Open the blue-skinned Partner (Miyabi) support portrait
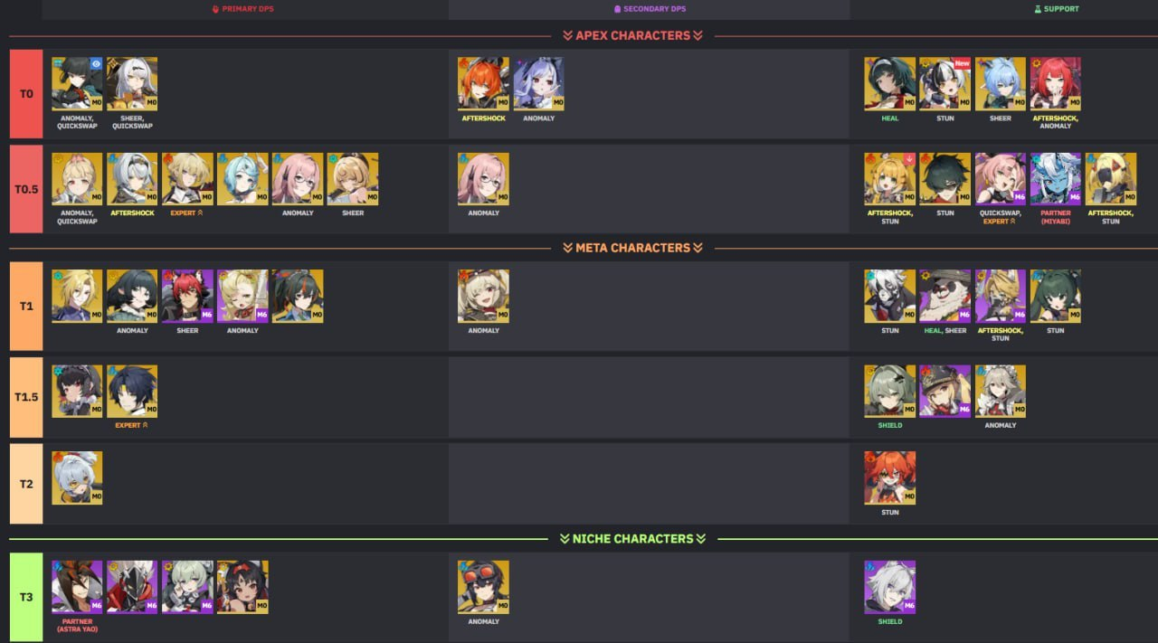This screenshot has width=1158, height=643. pos(1055,178)
